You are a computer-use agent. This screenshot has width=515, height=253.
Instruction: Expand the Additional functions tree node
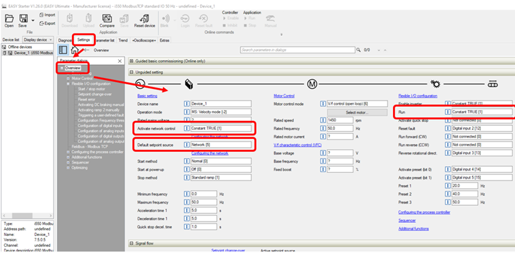tap(68, 157)
